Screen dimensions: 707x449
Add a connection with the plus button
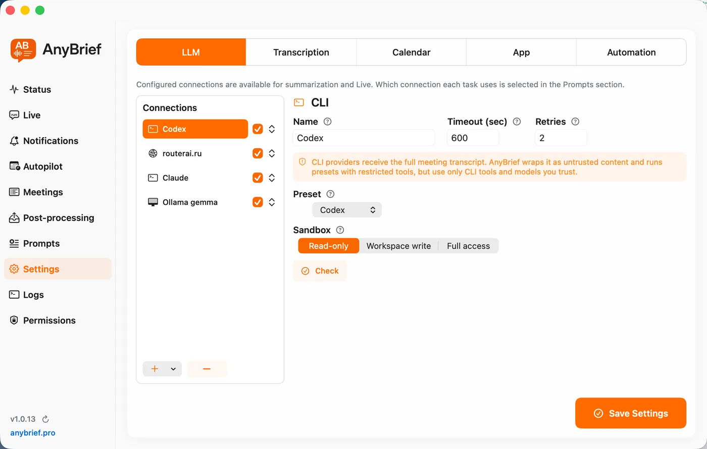[x=155, y=369]
